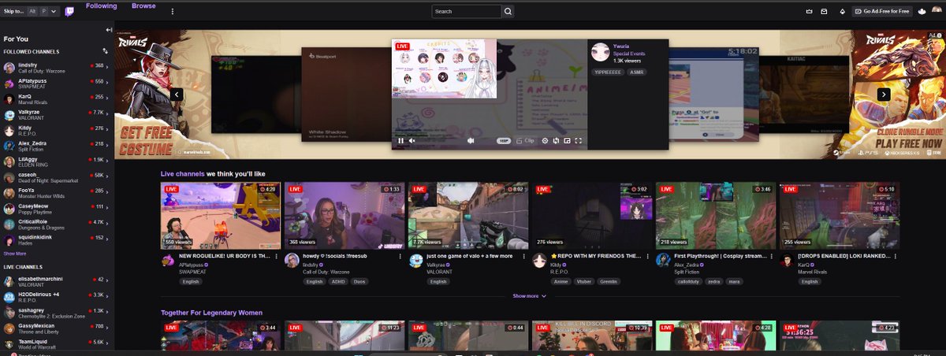
Task: Expand chevron beside KarQ sidebar entry
Action: (x=108, y=97)
